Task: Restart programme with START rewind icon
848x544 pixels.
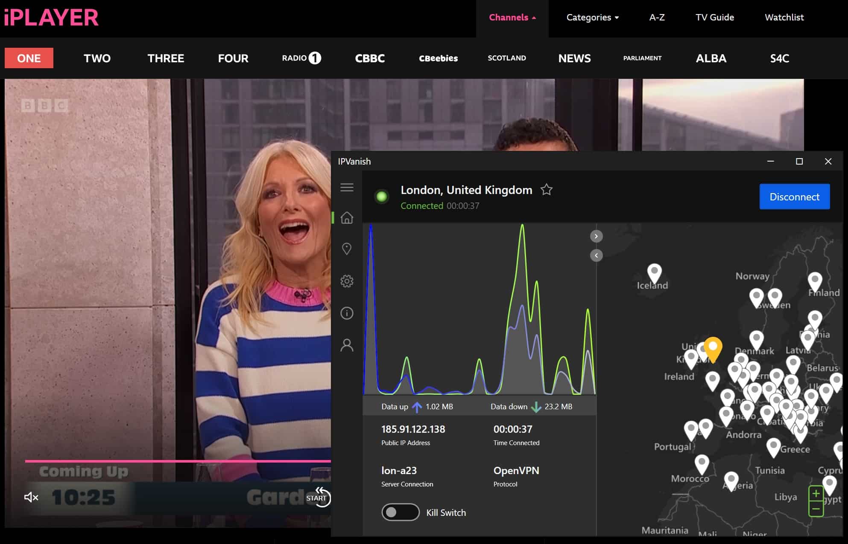Action: coord(319,497)
